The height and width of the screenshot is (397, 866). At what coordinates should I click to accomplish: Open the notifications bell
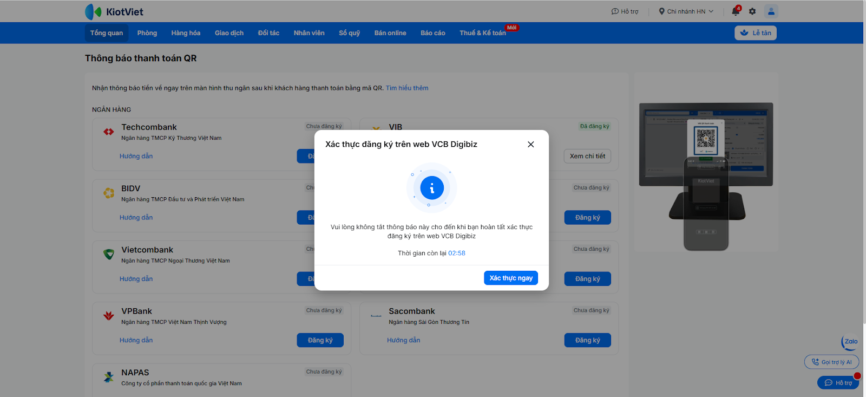point(736,11)
